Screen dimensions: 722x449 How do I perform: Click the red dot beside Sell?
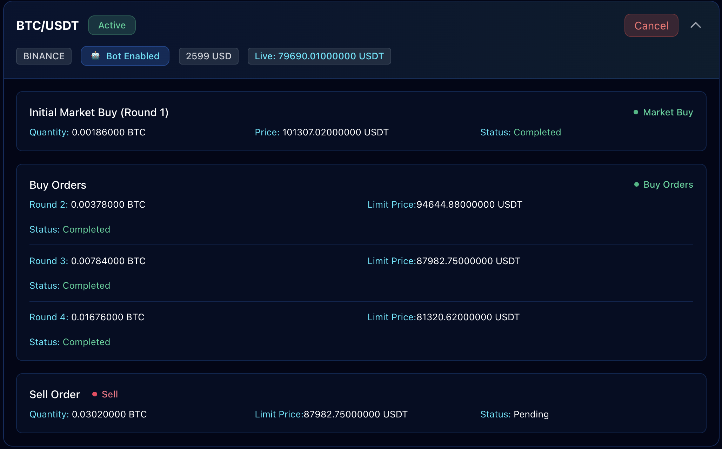pos(95,394)
